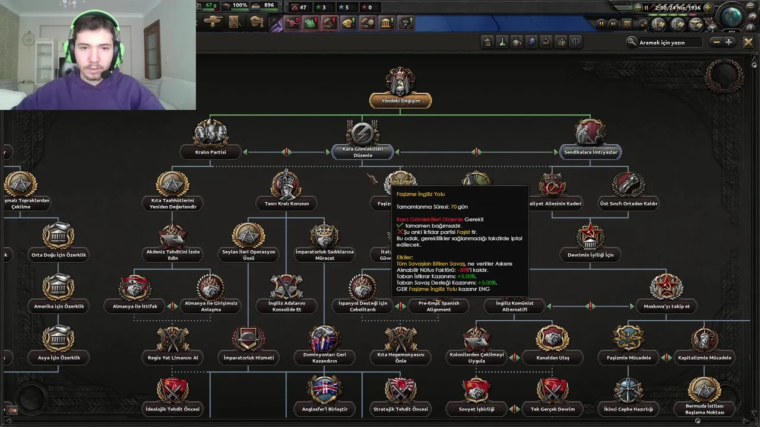Toggle the political building focus filter

[x=487, y=42]
